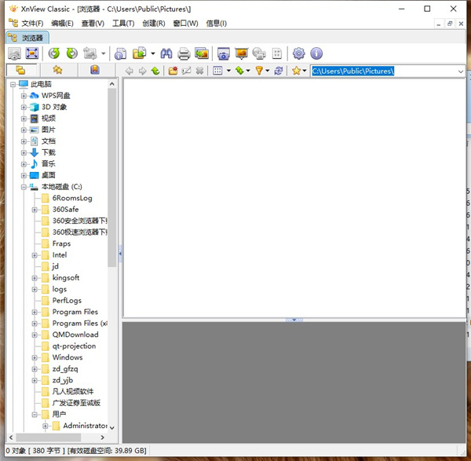Click the web page creation icon
This screenshot has width=471, height=461.
click(259, 53)
